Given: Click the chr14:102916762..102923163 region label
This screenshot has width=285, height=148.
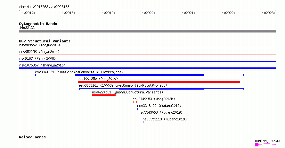Looking at the screenshot, I should [x=44, y=7].
